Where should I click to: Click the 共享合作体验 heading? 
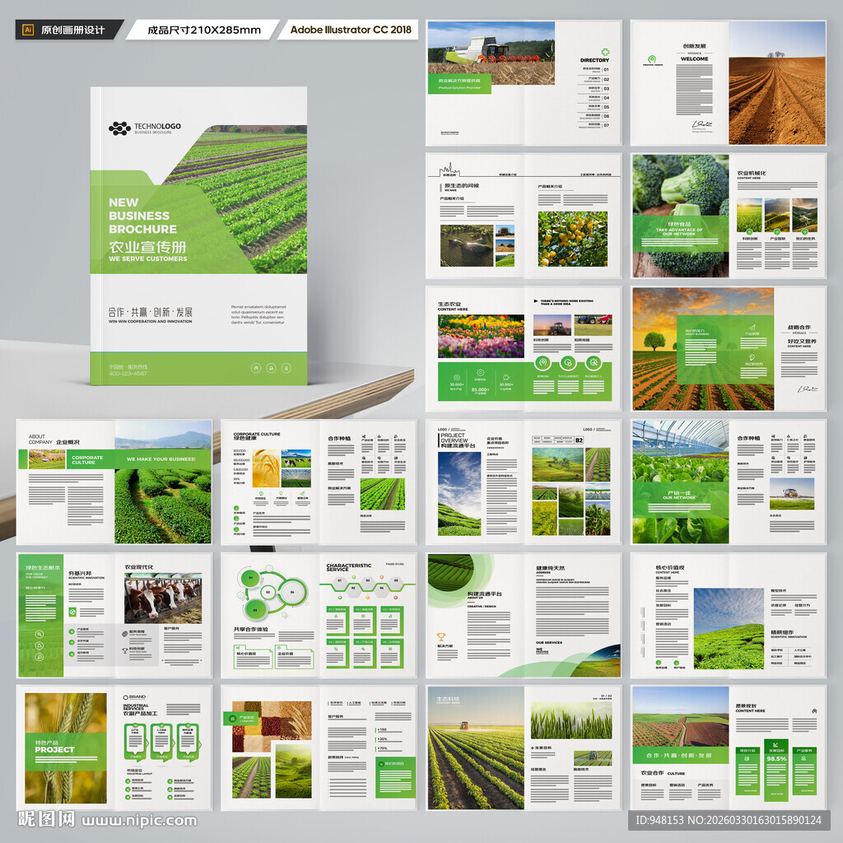click(x=250, y=629)
